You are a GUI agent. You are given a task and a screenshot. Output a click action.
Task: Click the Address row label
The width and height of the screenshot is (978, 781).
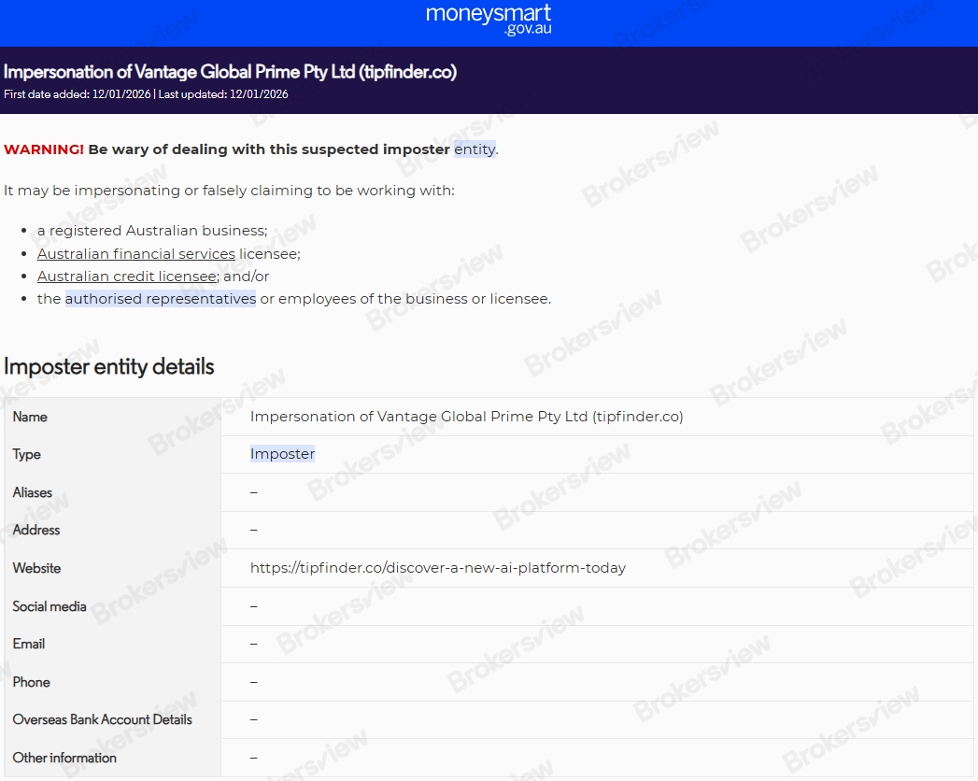tap(36, 530)
